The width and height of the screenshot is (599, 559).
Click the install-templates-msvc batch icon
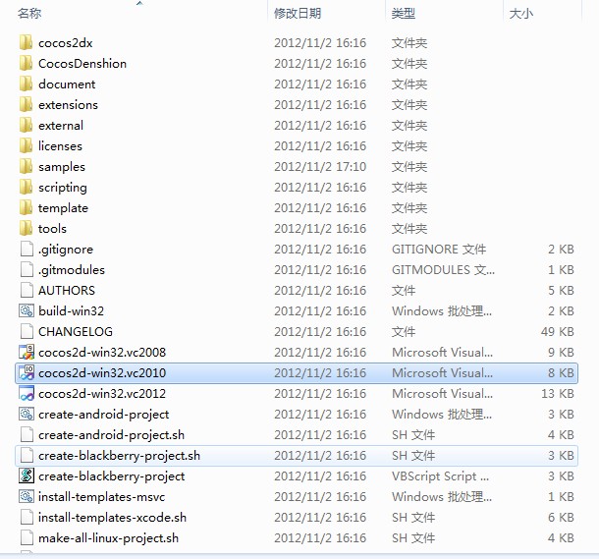[27, 496]
